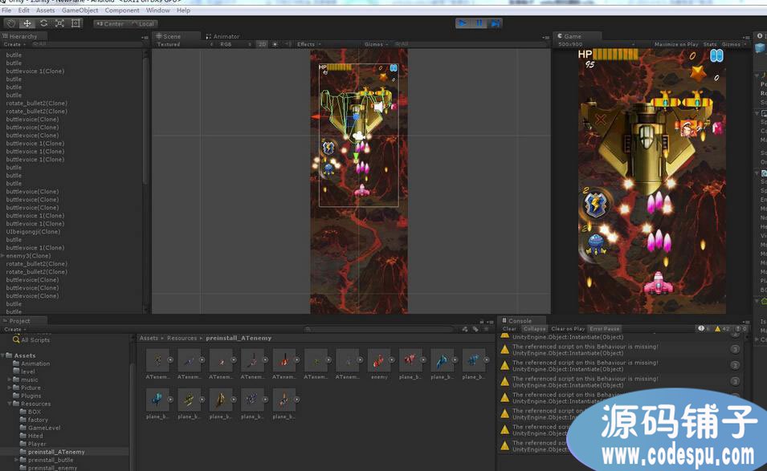This screenshot has height=471, width=767.
Task: Switch to the Animator tab
Action: [223, 36]
